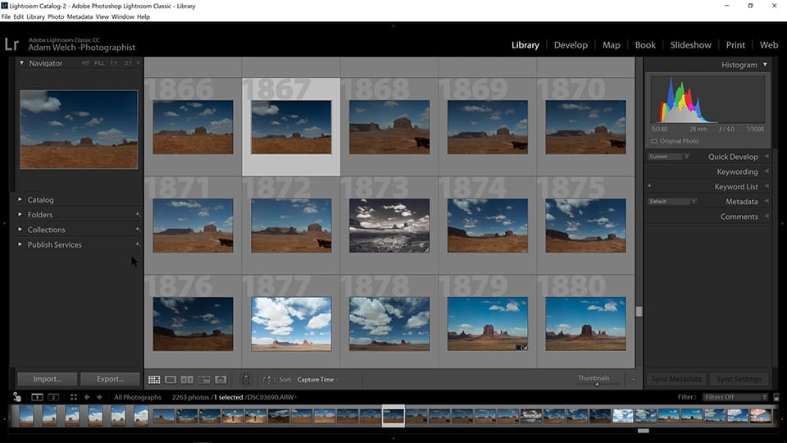Click the Sync Settings button

pos(739,379)
